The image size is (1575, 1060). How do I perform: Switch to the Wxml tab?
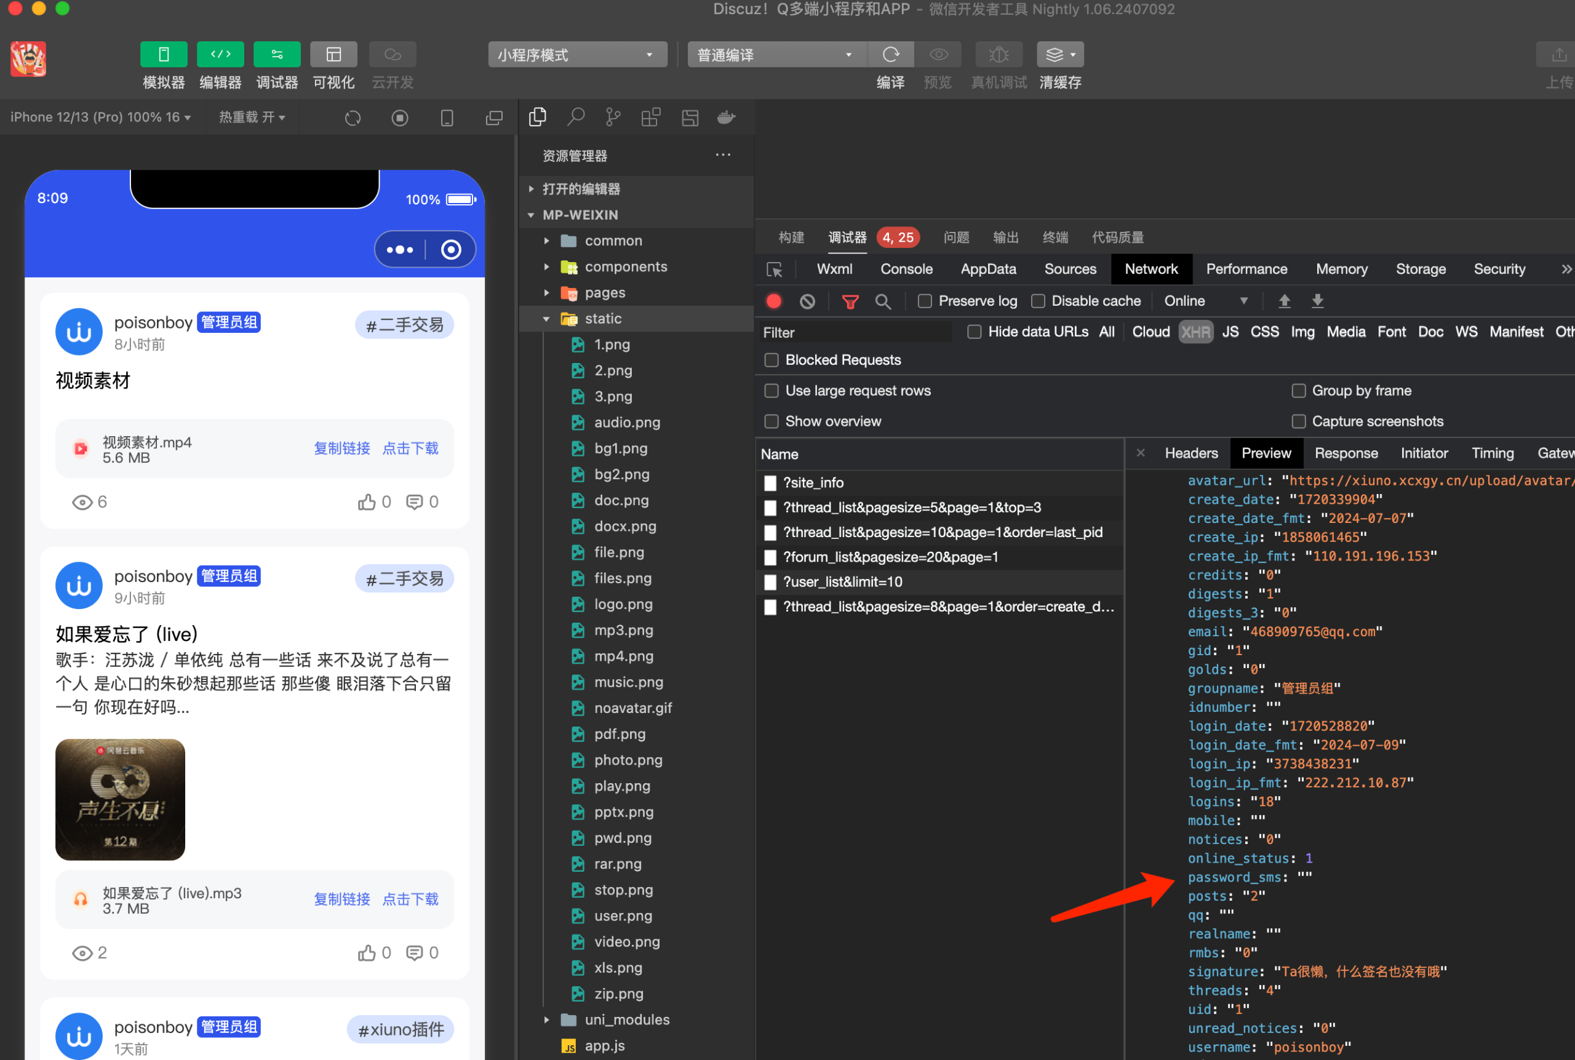click(835, 269)
